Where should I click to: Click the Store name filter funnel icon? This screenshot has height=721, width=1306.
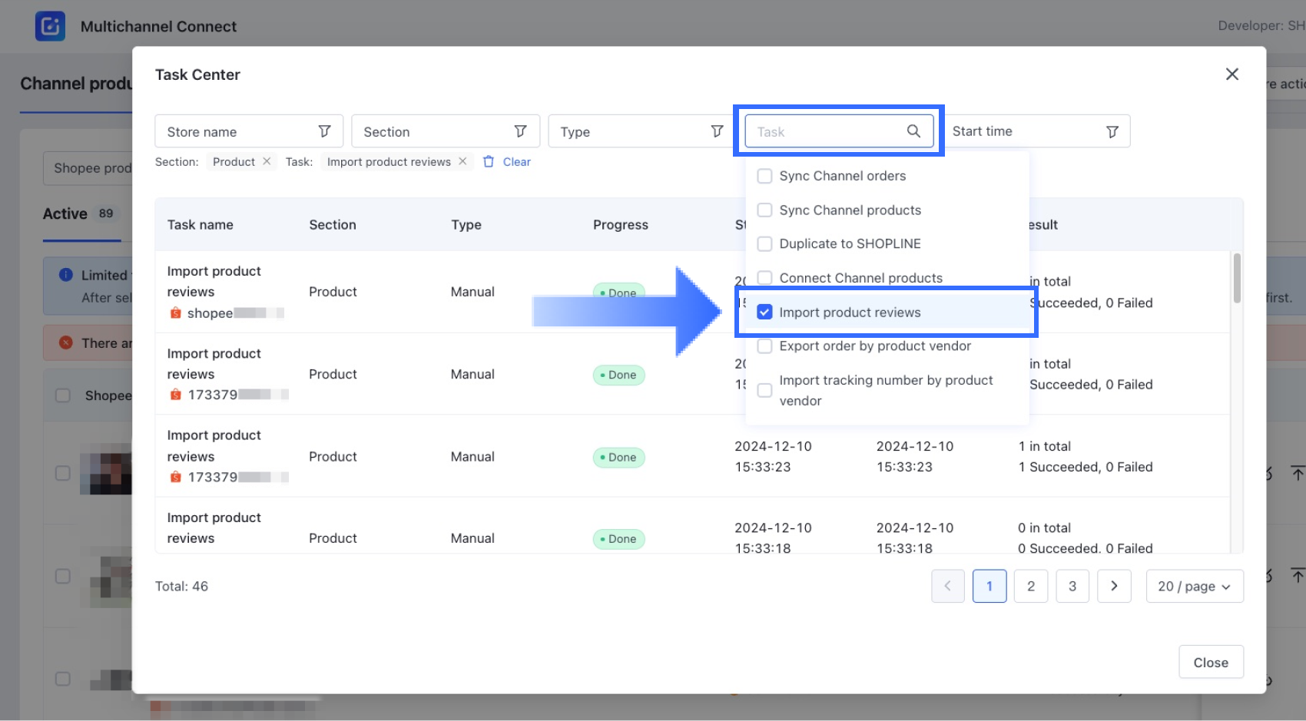pos(324,131)
